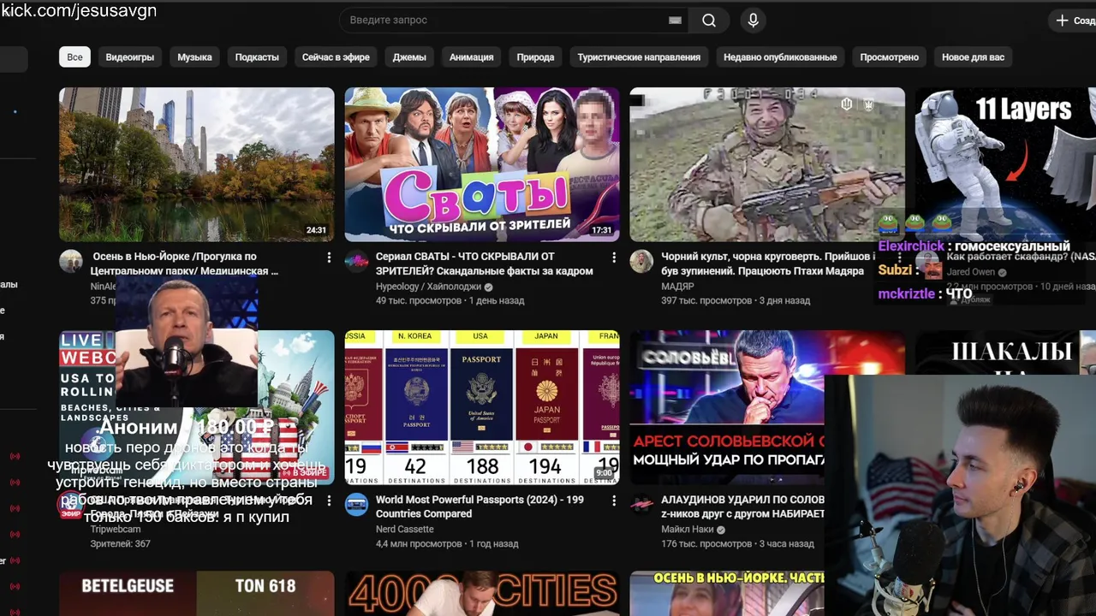
Task: Open the Central Park autumn video thumbnail
Action: pos(196,164)
